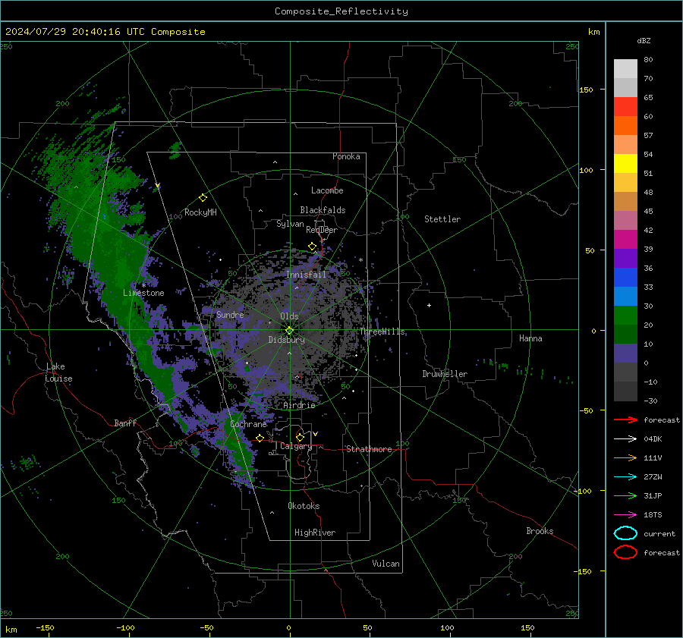Click the Limestone label
The width and height of the screenshot is (683, 638).
click(143, 293)
